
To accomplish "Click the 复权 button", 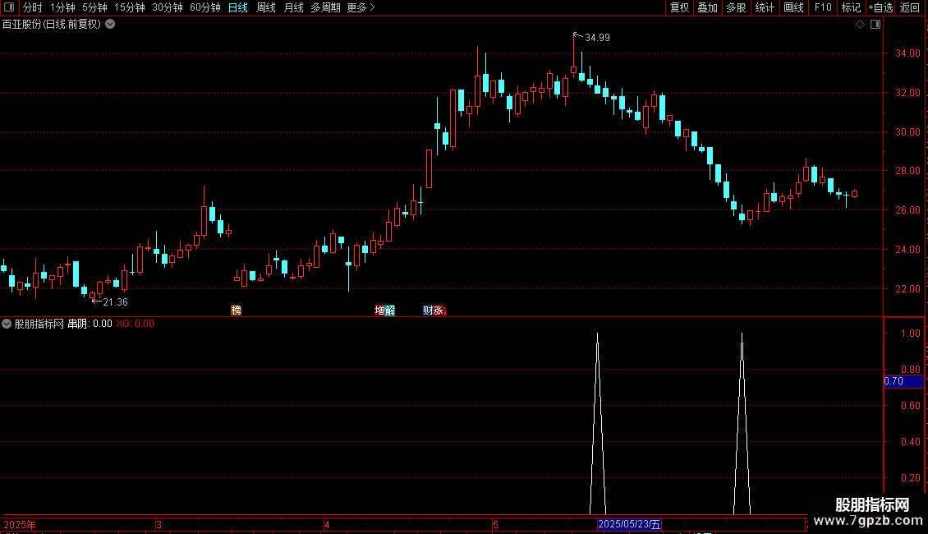I will [679, 7].
